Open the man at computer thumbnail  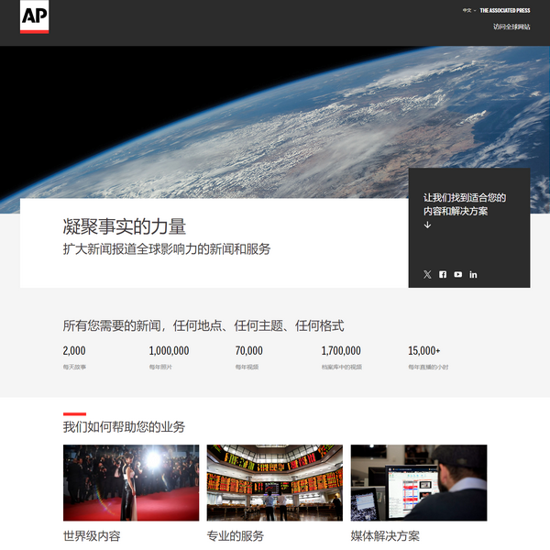(x=419, y=482)
